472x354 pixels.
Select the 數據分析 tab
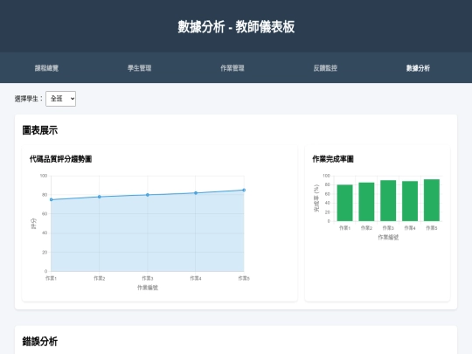[418, 68]
